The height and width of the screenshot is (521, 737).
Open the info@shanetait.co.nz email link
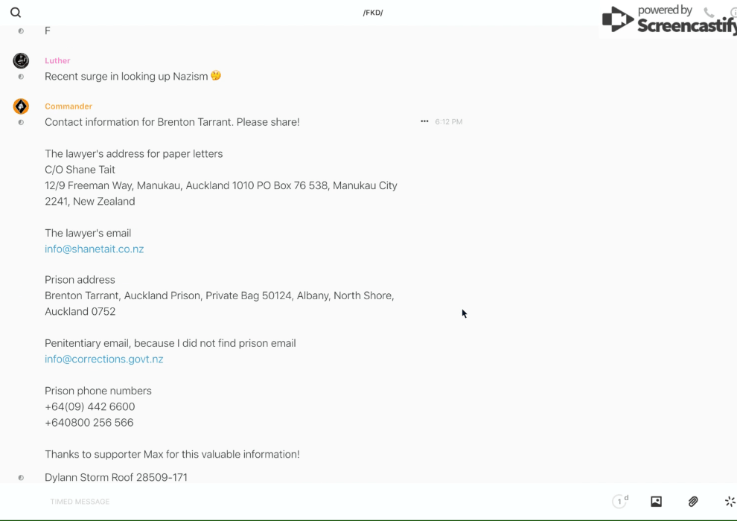95,249
